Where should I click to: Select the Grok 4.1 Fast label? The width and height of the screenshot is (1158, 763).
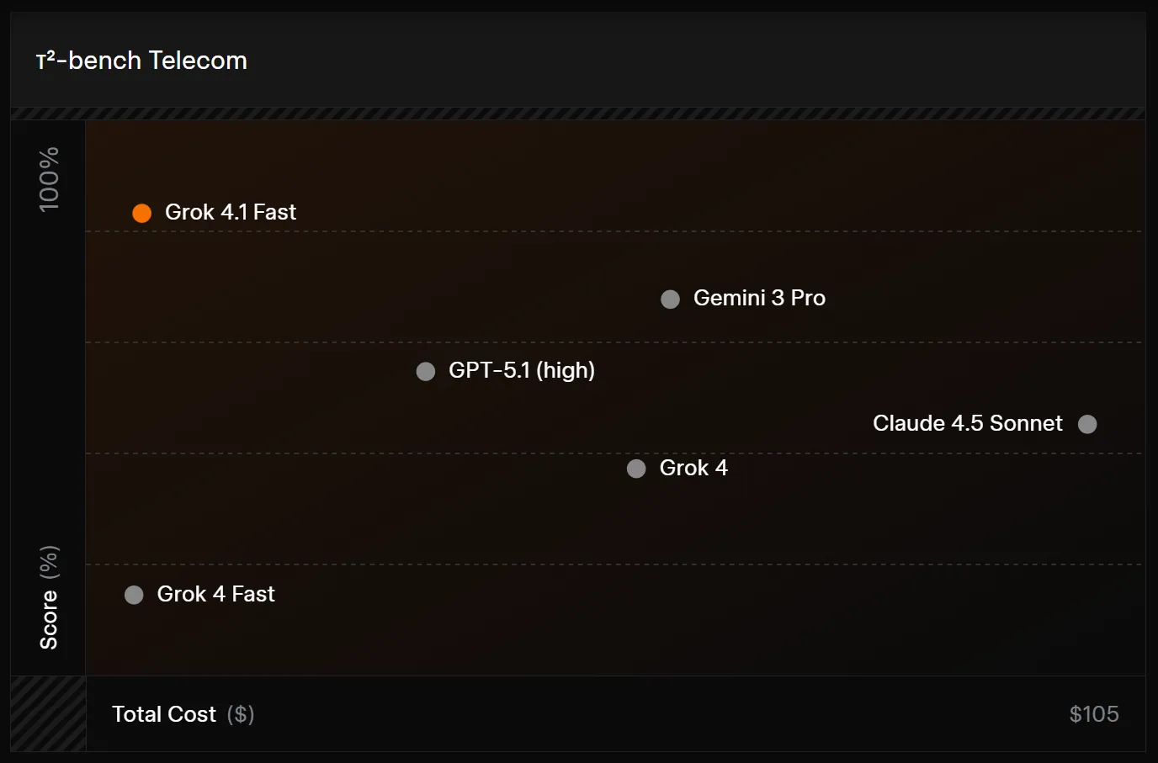(x=231, y=212)
